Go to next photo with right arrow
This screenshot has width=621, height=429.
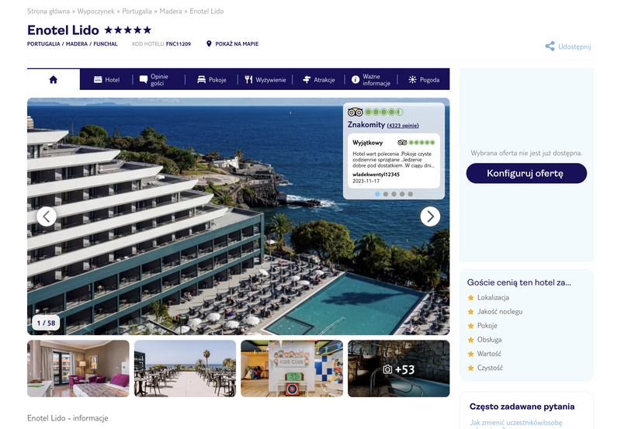coord(430,216)
